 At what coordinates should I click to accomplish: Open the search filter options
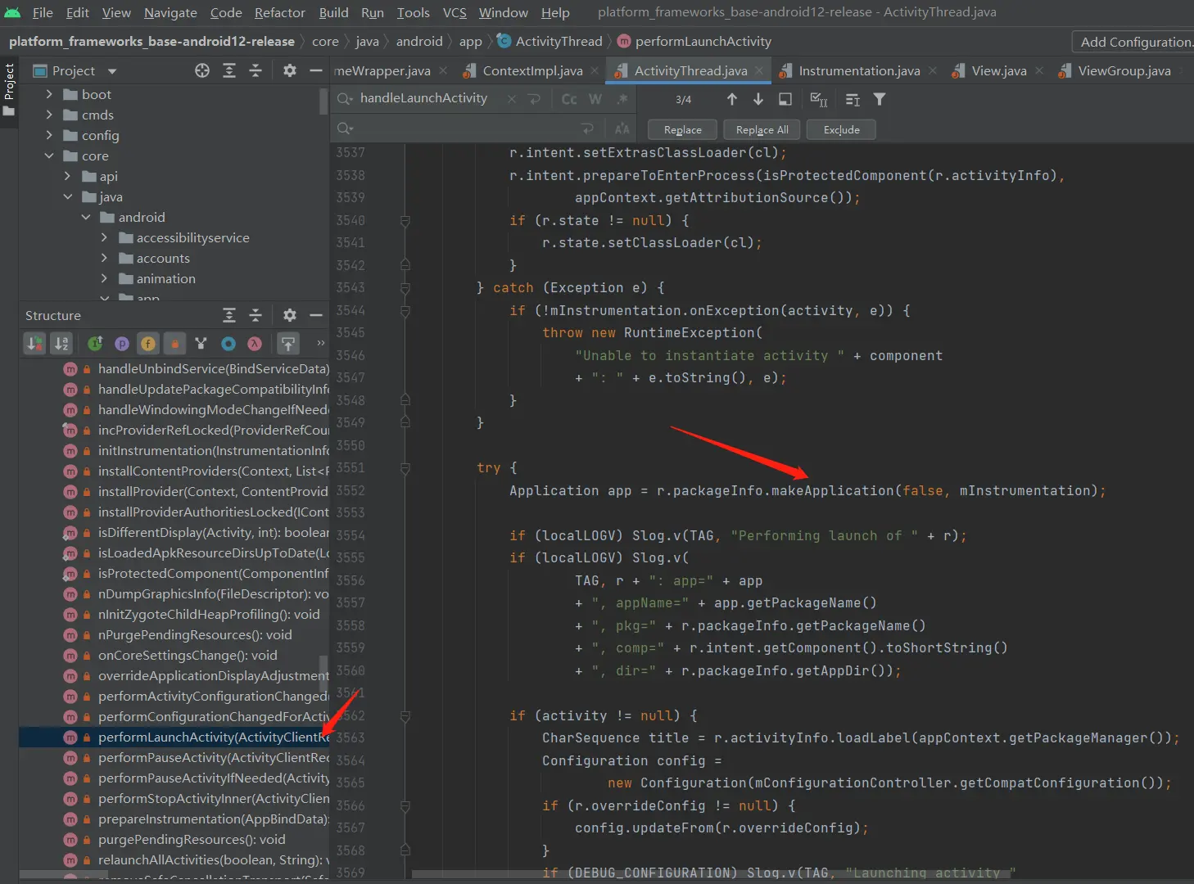tap(879, 99)
